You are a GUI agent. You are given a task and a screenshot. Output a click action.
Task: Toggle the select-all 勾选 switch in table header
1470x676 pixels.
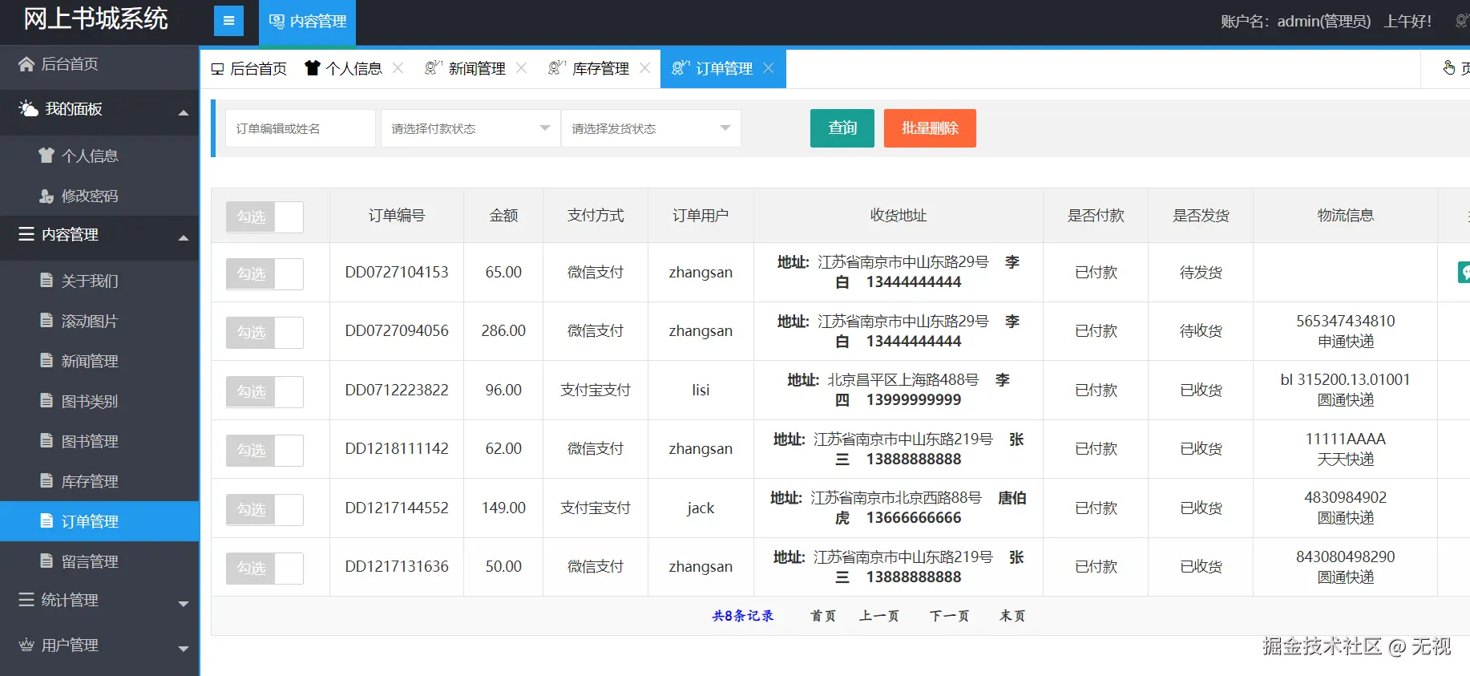(265, 217)
